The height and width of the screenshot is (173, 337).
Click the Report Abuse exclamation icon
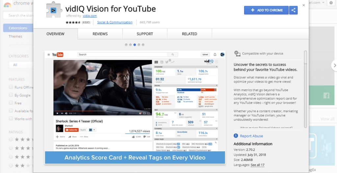pos(236,136)
